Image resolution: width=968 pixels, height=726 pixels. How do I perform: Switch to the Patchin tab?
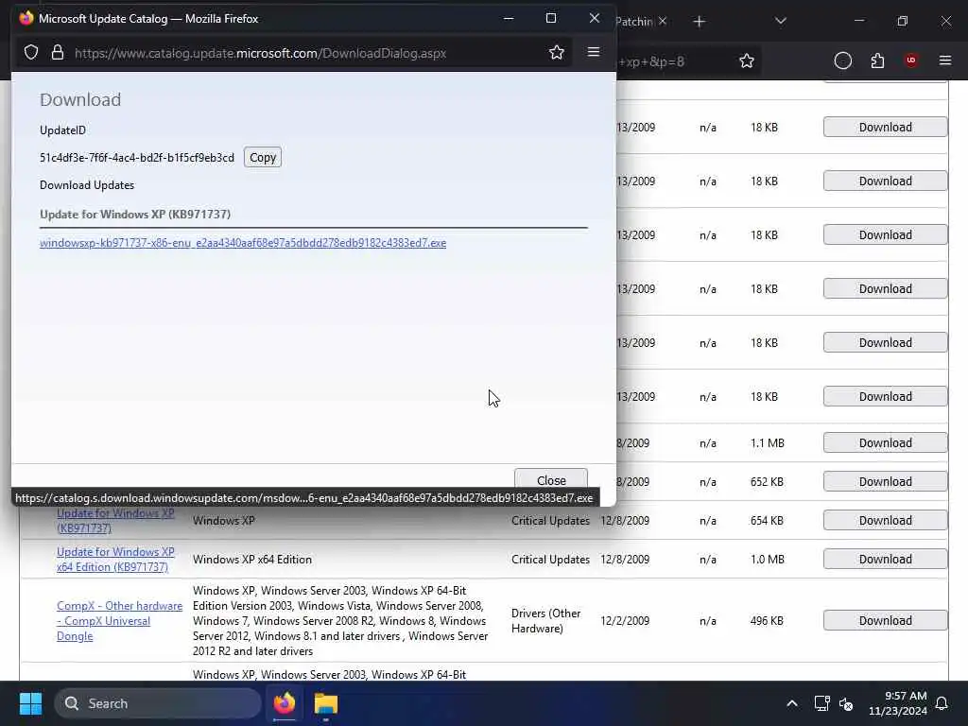pos(634,21)
